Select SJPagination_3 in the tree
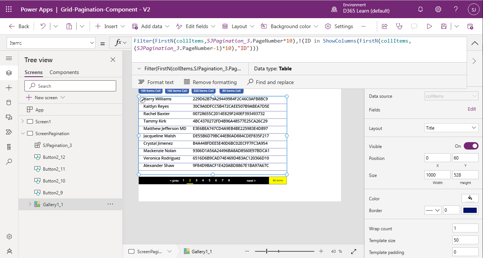The width and height of the screenshot is (483, 258). [x=57, y=145]
